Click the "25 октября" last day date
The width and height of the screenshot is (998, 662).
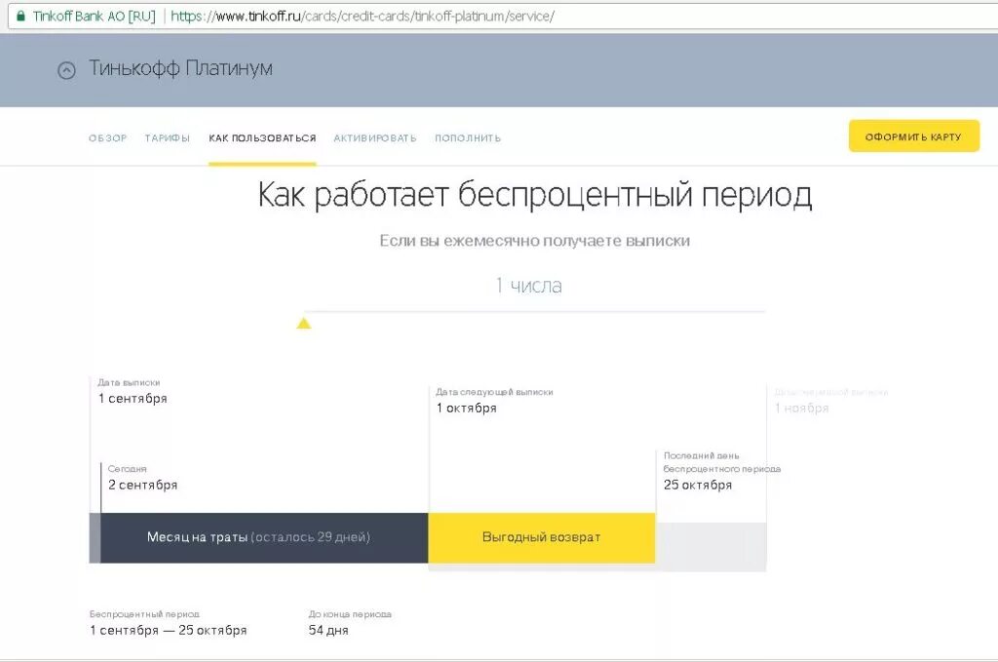(698, 485)
